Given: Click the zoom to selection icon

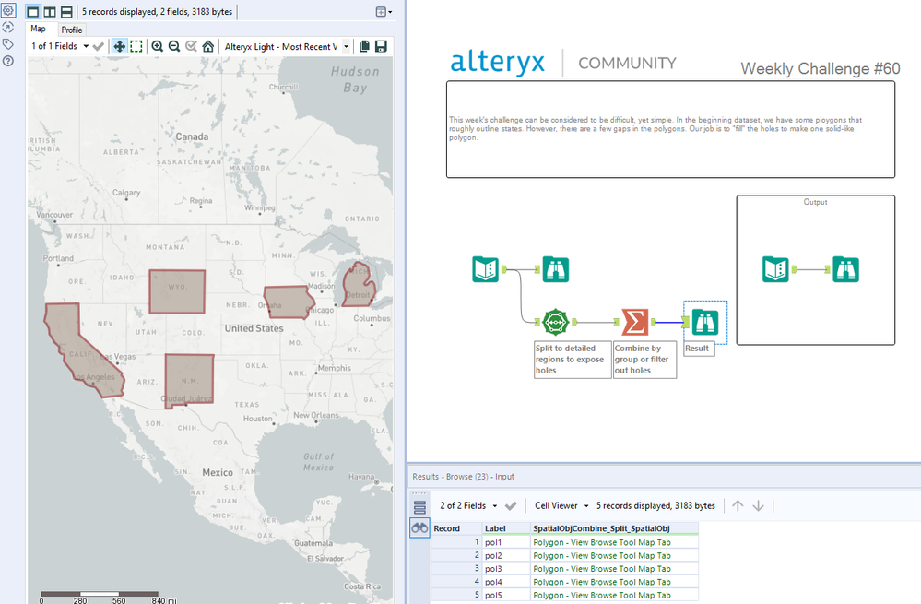Looking at the screenshot, I should [191, 46].
